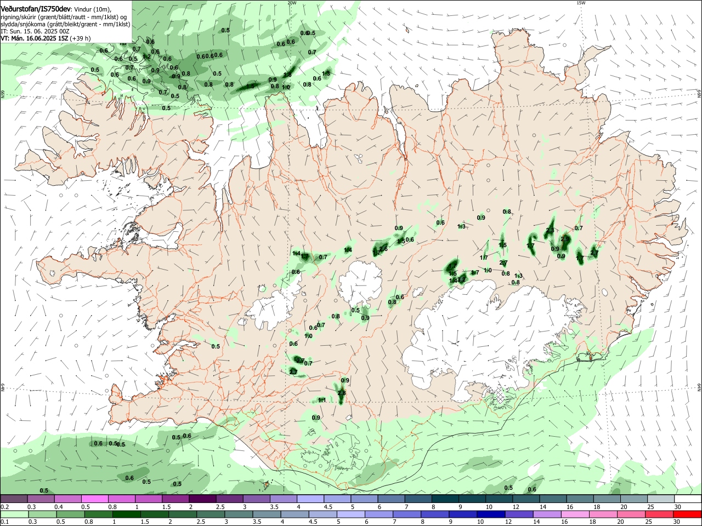The width and height of the screenshot is (702, 526).
Task: Click the 3.2 precipitation value on the map
Action: tap(461, 280)
